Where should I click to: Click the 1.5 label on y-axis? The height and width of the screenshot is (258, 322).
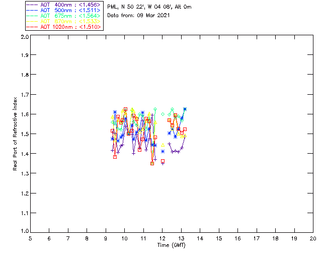point(25,134)
